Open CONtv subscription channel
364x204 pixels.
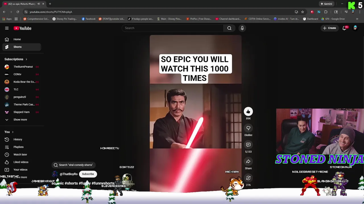click(x=21, y=74)
